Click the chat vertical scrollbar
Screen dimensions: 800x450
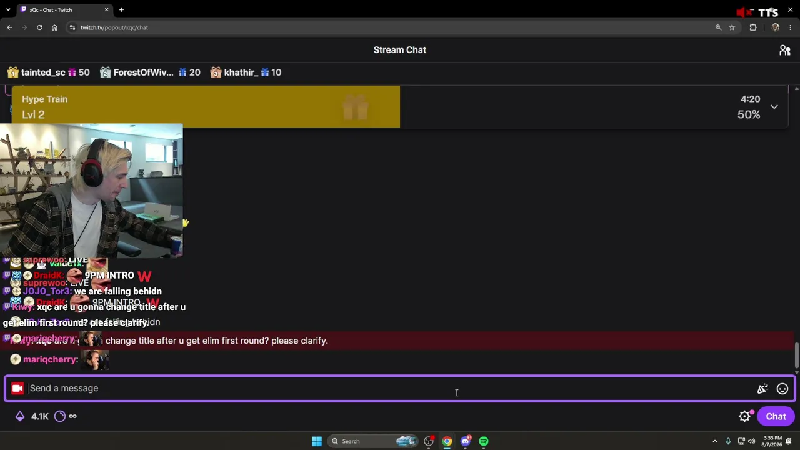tap(796, 356)
